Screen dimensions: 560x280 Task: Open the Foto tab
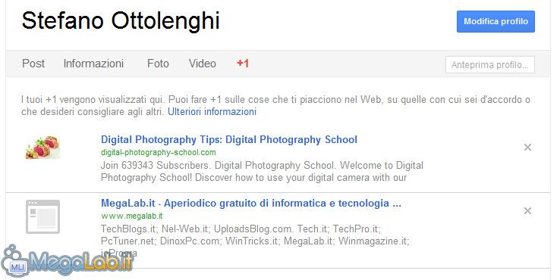click(158, 64)
